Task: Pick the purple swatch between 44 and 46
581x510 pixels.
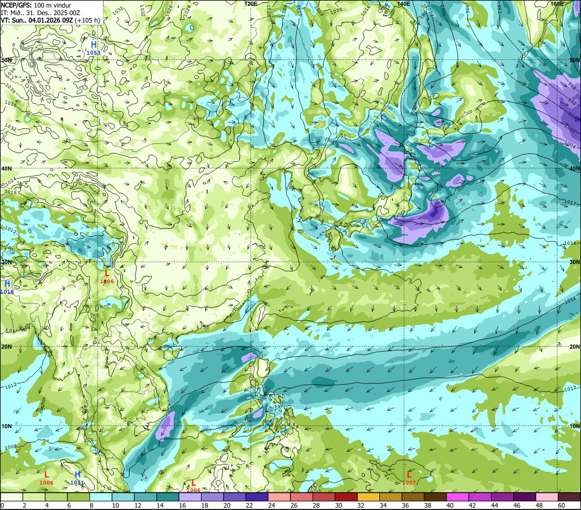Action: point(502,497)
